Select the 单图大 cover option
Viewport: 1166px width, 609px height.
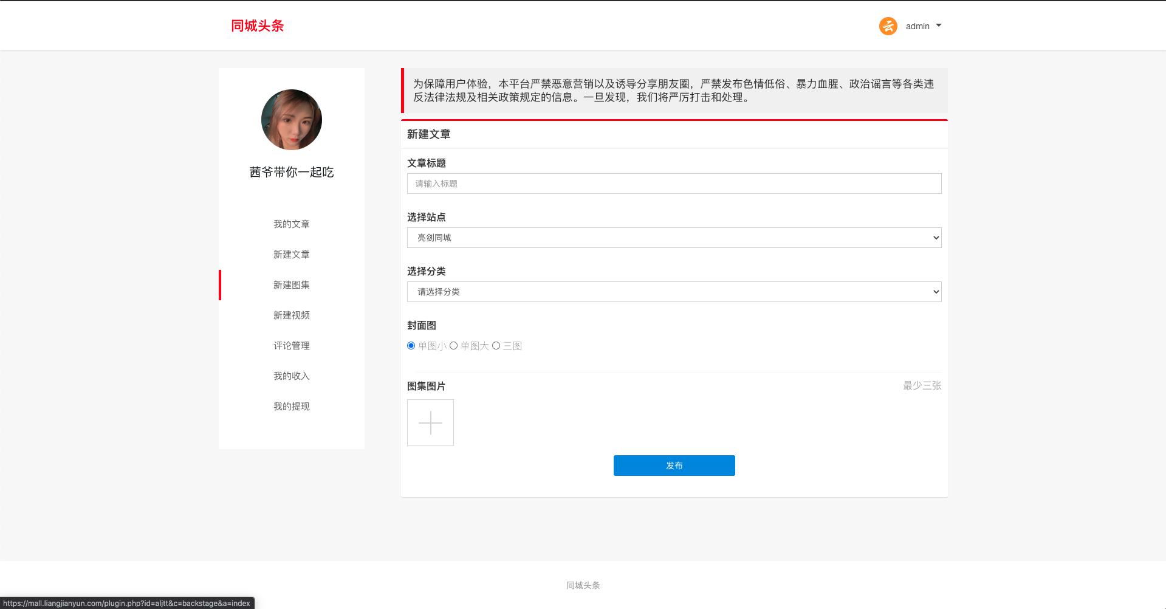[454, 346]
